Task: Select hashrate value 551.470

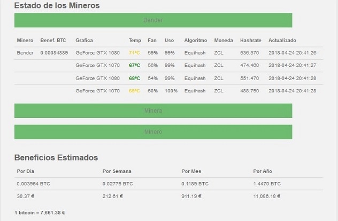Action: point(249,78)
